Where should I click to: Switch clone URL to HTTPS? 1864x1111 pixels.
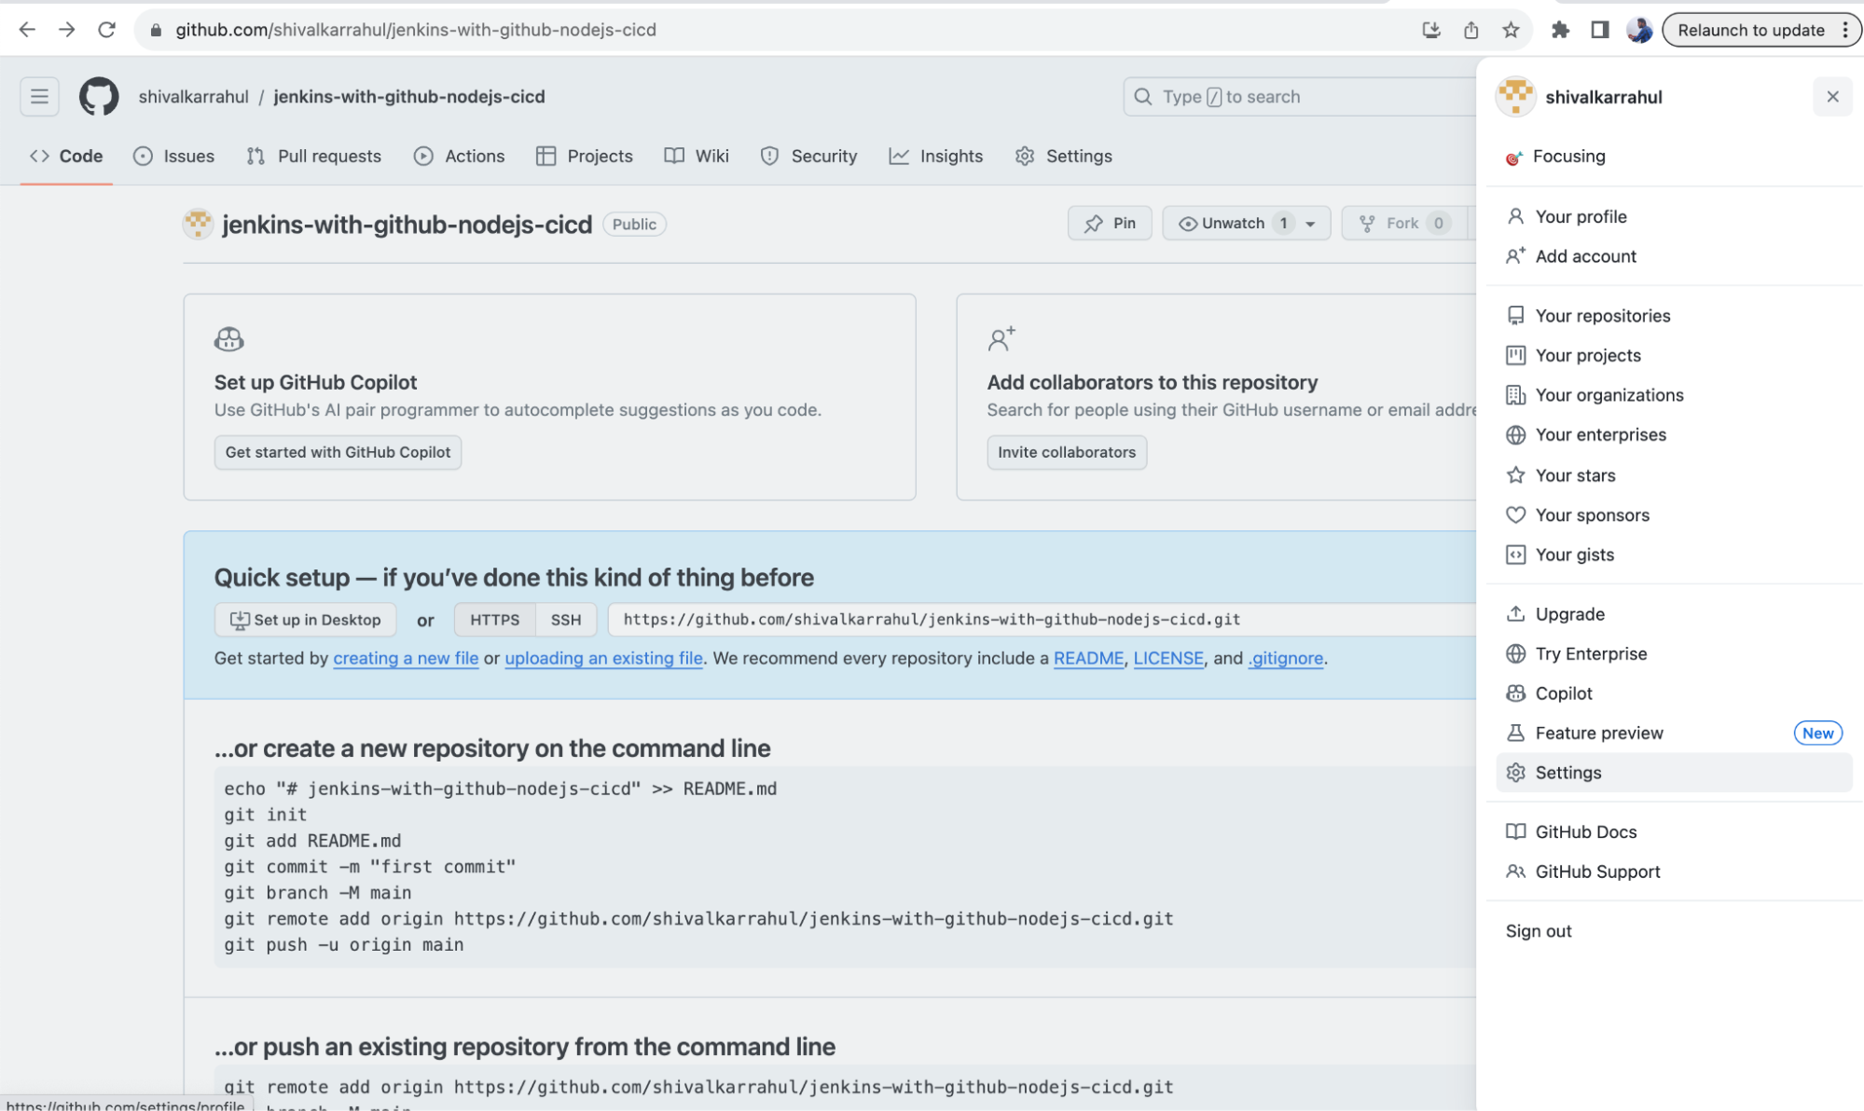(x=493, y=619)
